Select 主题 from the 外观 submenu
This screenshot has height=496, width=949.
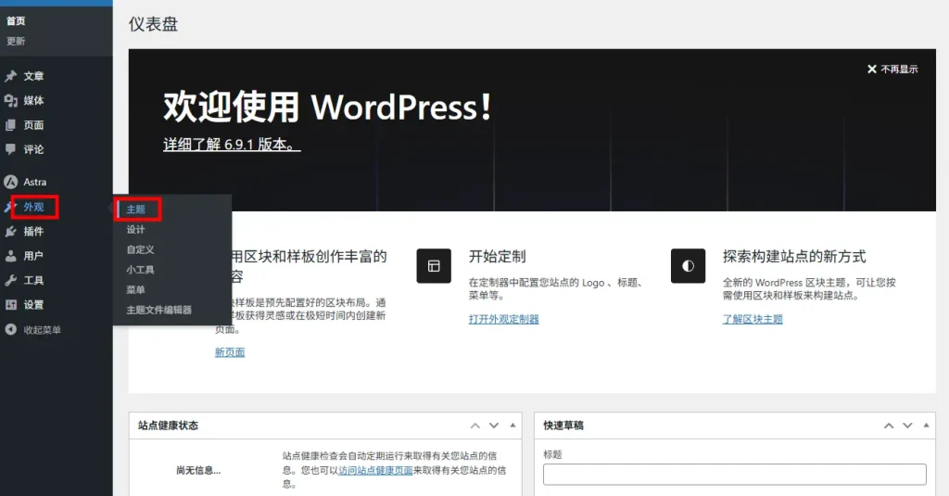click(x=136, y=210)
